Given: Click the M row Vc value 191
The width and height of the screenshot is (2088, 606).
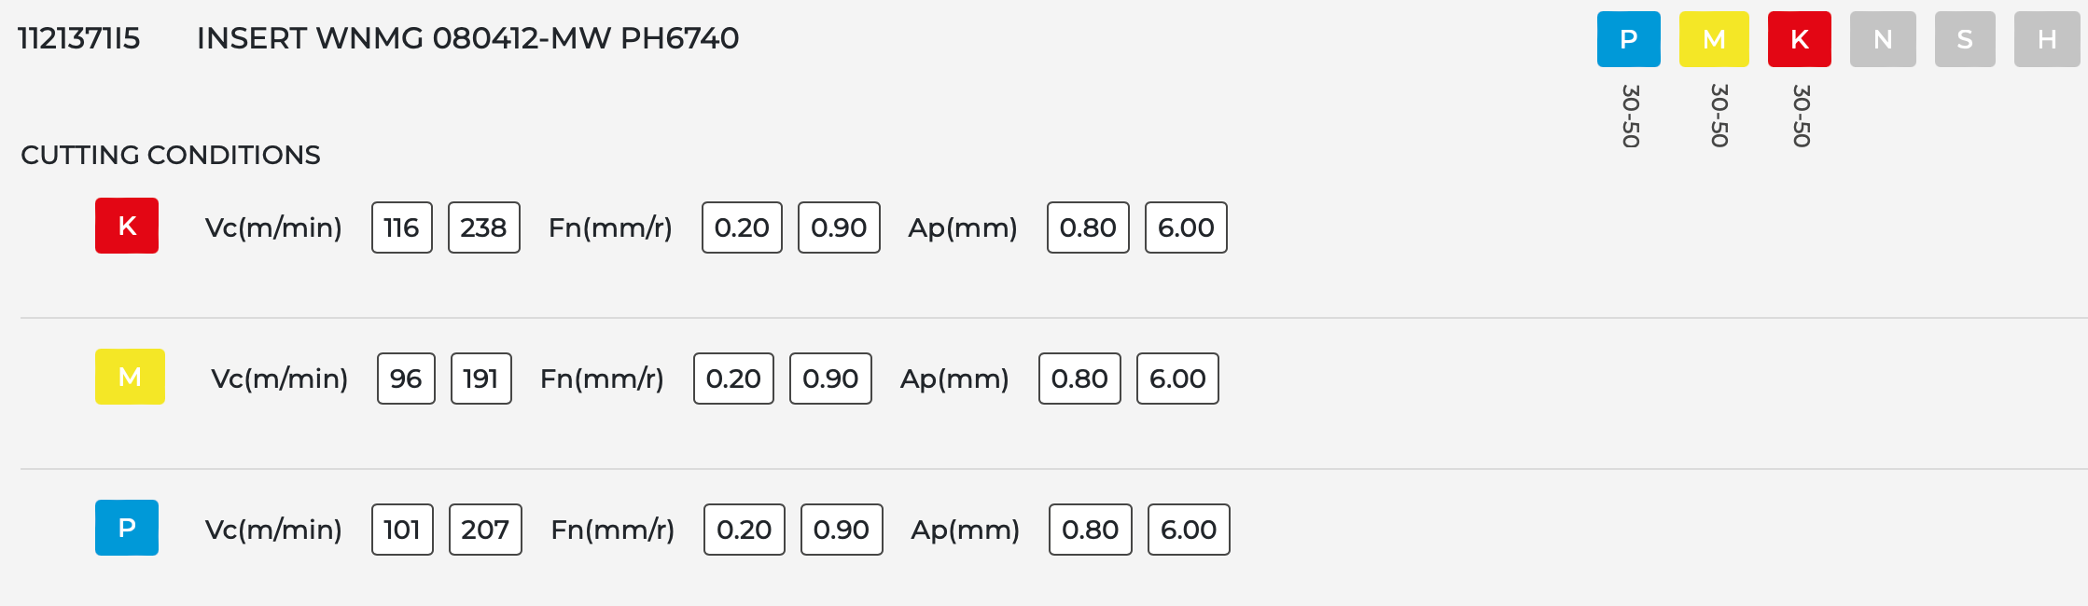Looking at the screenshot, I should click(x=480, y=379).
